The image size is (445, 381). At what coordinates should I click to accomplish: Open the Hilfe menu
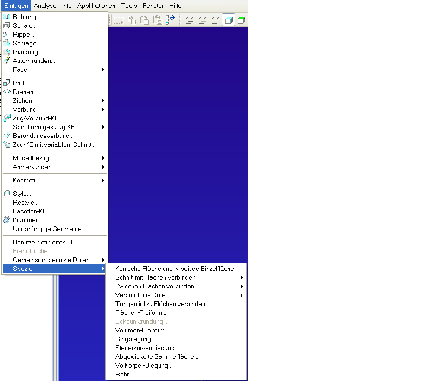click(x=175, y=6)
